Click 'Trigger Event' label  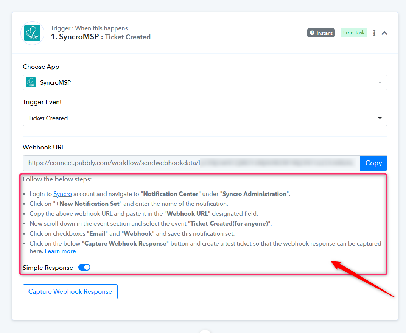coord(42,102)
